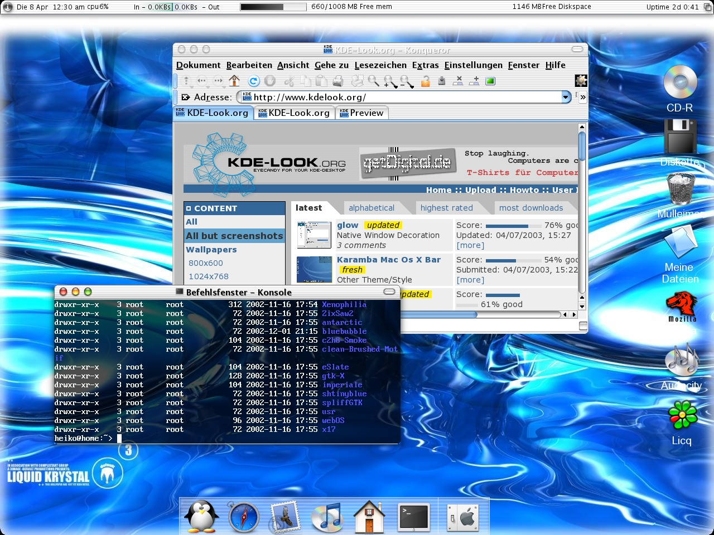Click the Back arrow in Konqueror toolbar
Screen dimensions: 714x535
(x=202, y=81)
